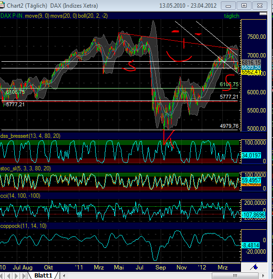Image resolution: width=273 pixels, height=279 pixels.
Task: Click the 'Okt' label on time axis
Action: pos(48,268)
